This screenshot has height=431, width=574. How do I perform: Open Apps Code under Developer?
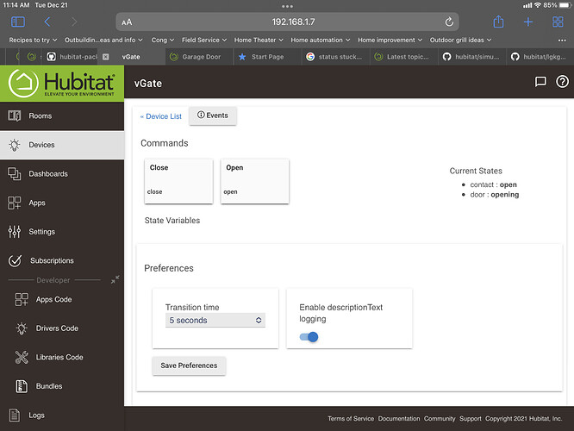pyautogui.click(x=62, y=299)
